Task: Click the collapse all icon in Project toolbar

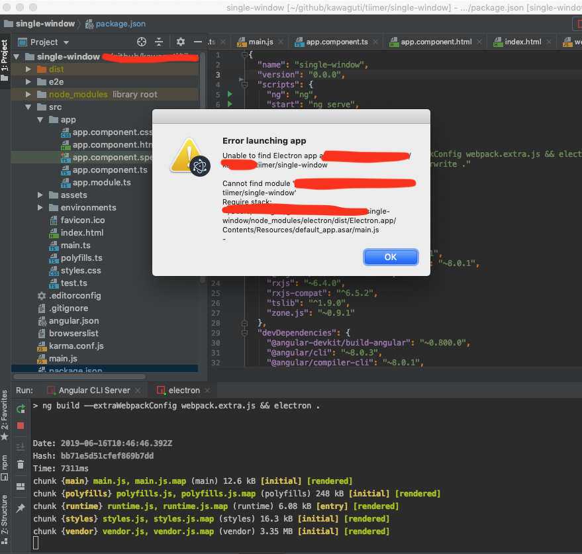Action: click(x=159, y=42)
